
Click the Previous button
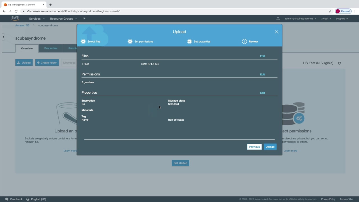(254, 147)
